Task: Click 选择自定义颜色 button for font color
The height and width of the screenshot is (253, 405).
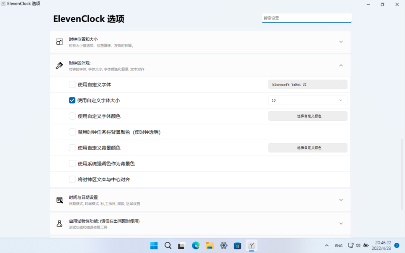Action: click(x=307, y=116)
